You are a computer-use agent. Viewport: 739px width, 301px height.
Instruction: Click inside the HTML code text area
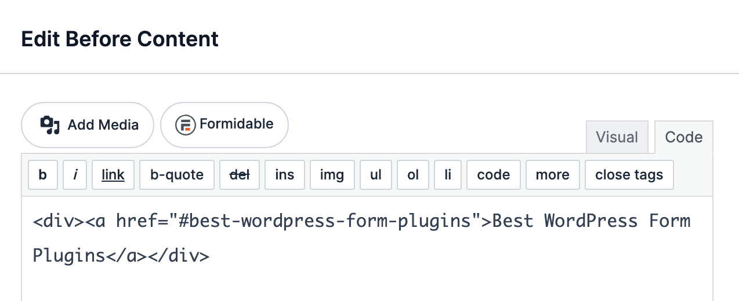(x=367, y=249)
